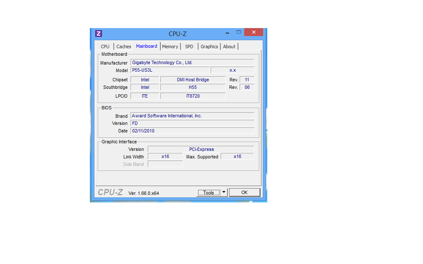
Task: Click the Graphic Interface Version PCI-Express field
Action: click(x=201, y=149)
